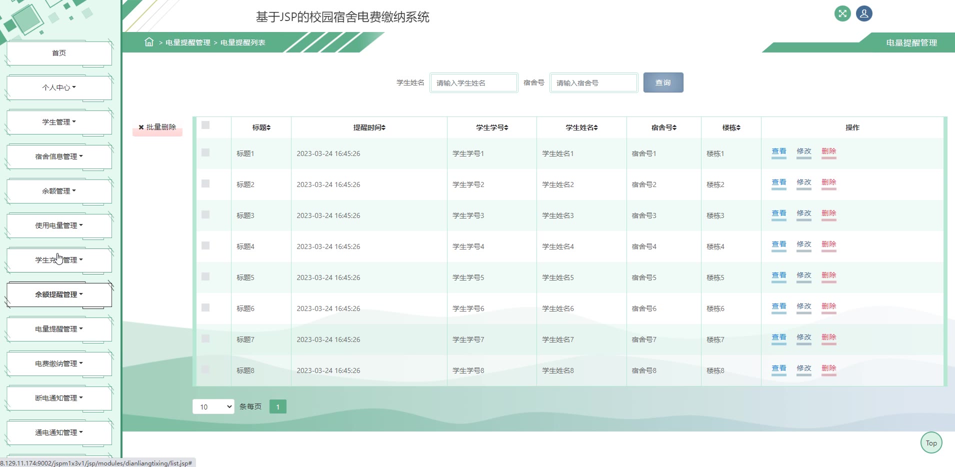
Task: Open the 余额提醒管理 sidebar menu item
Action: (59, 294)
